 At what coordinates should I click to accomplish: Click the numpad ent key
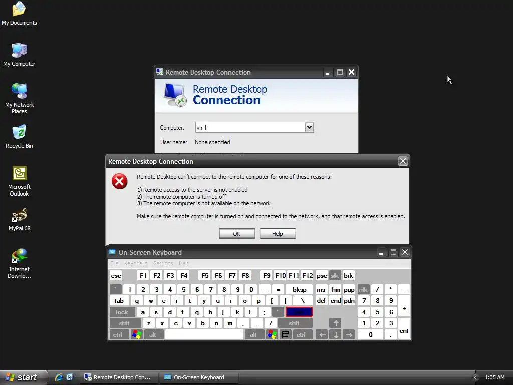click(x=404, y=329)
